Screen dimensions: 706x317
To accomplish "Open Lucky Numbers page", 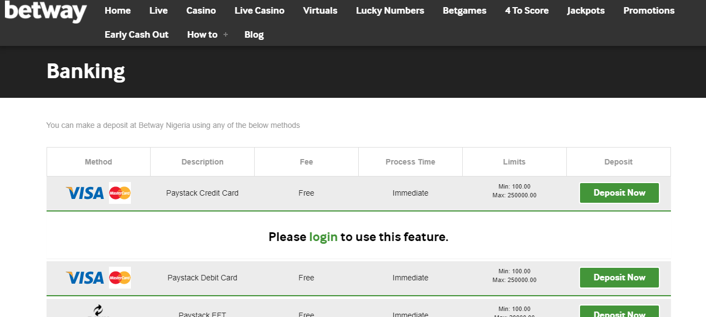I will coord(390,10).
